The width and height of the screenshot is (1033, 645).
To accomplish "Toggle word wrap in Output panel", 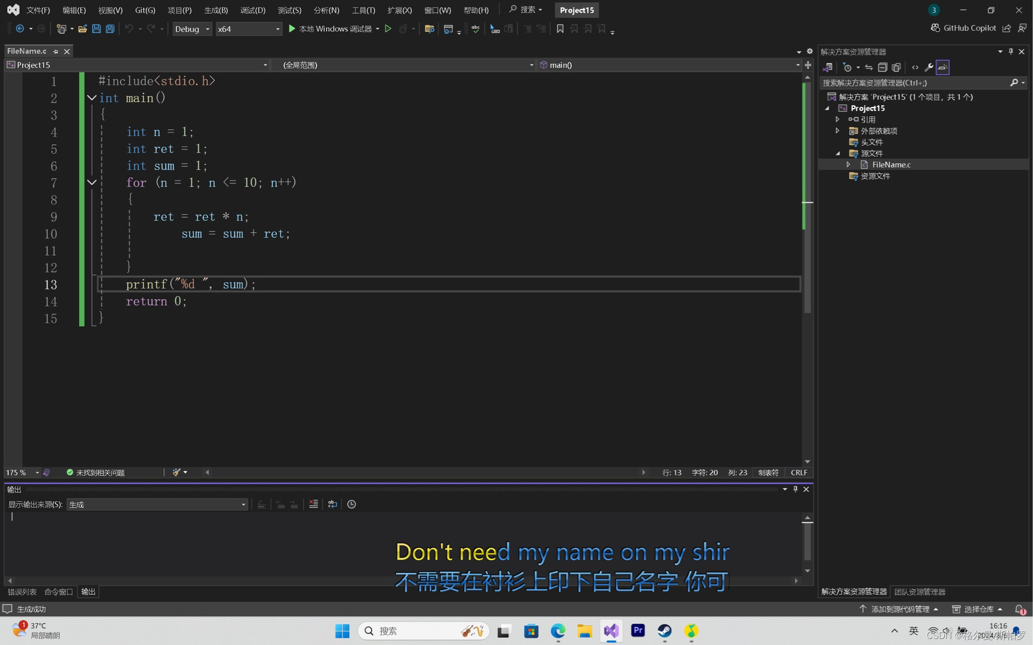I will pyautogui.click(x=332, y=504).
